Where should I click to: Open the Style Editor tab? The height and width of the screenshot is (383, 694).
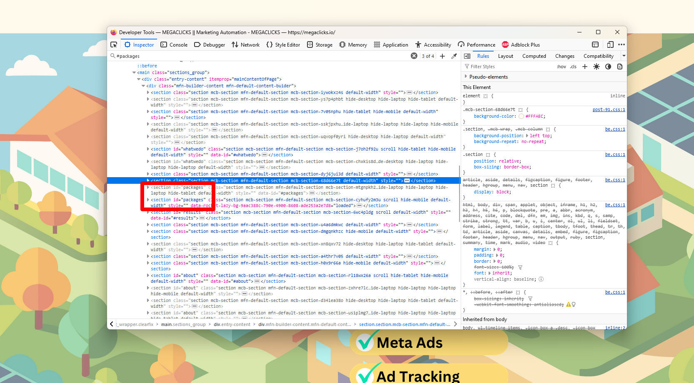point(283,44)
